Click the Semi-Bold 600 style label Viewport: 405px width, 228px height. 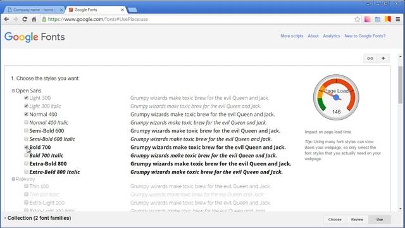point(46,131)
